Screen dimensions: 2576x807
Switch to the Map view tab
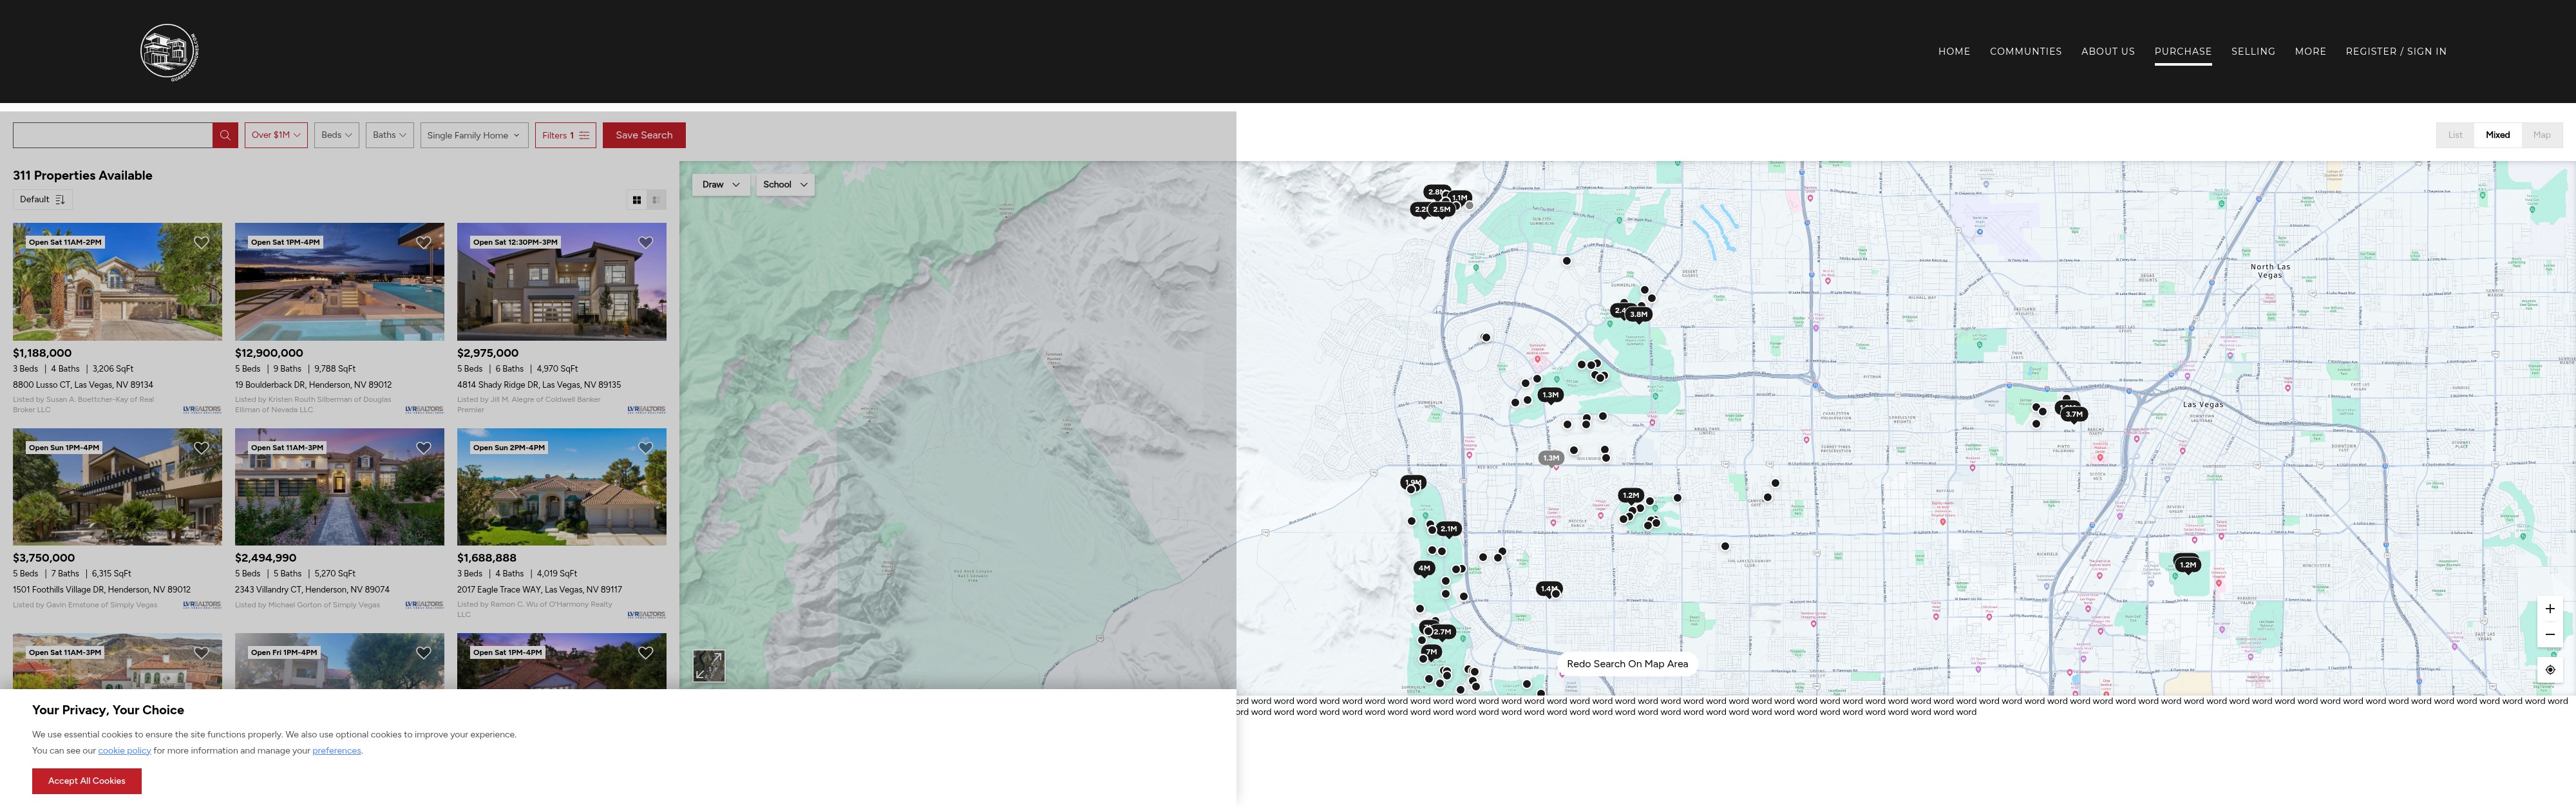click(2541, 135)
